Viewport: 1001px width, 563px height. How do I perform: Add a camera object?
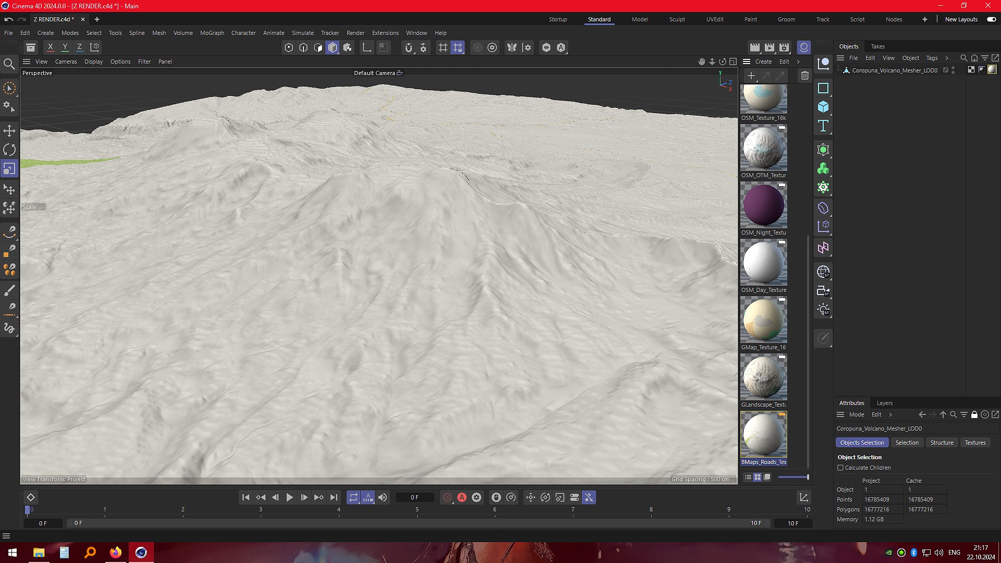[823, 291]
